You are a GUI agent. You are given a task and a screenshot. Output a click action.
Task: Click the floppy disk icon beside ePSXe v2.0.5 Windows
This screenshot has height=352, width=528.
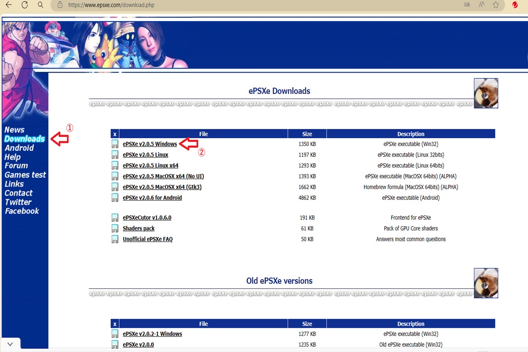115,144
